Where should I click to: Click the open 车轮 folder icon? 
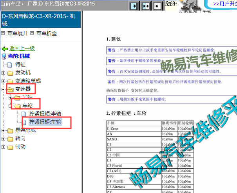tap(17, 106)
